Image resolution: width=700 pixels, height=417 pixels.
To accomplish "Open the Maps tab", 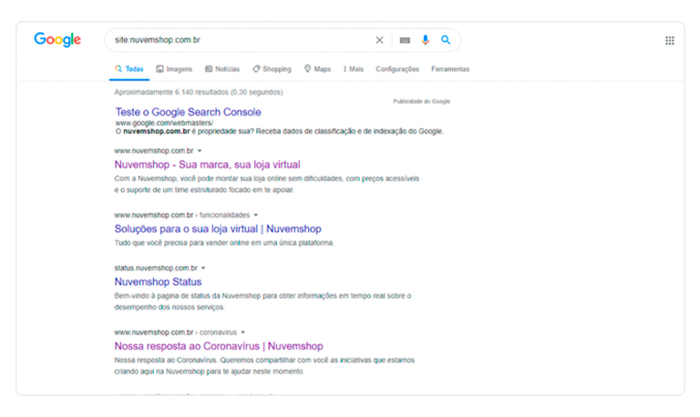I will 317,69.
